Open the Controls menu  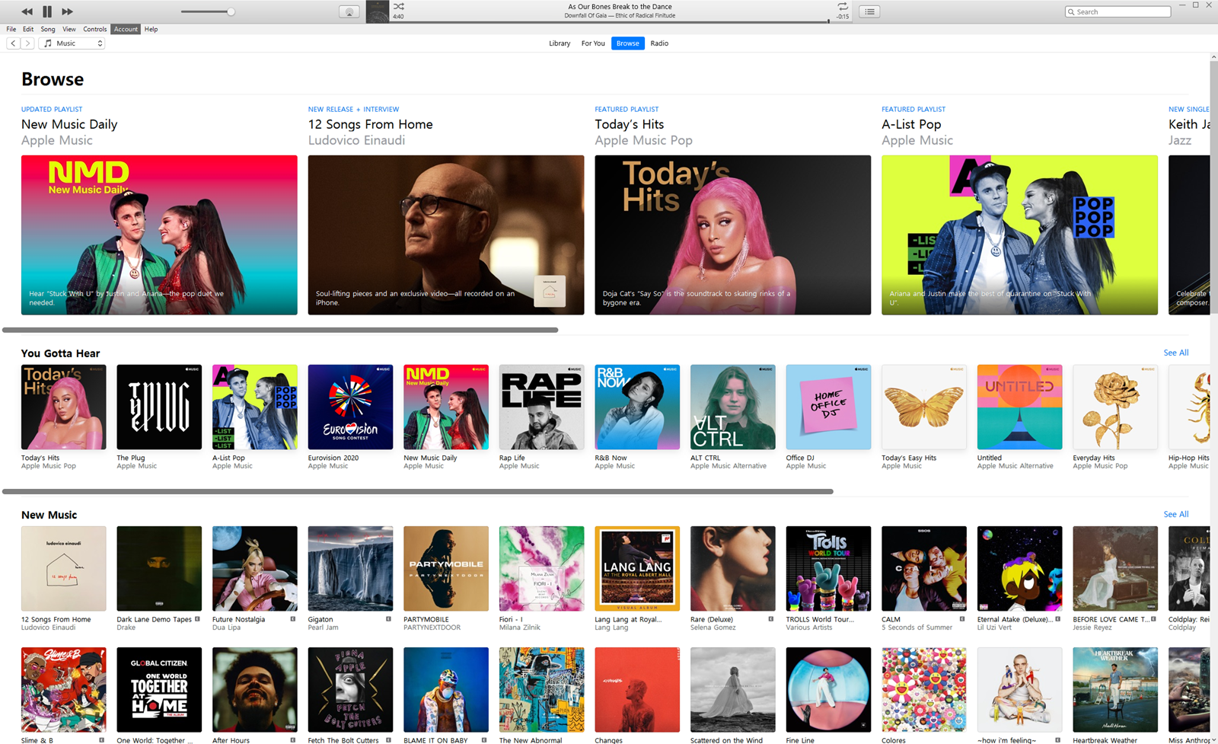pyautogui.click(x=95, y=29)
